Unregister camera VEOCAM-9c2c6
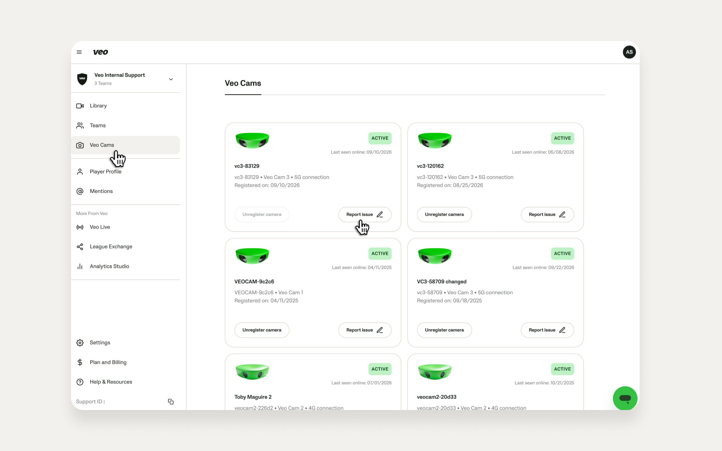Image resolution: width=722 pixels, height=451 pixels. point(262,330)
